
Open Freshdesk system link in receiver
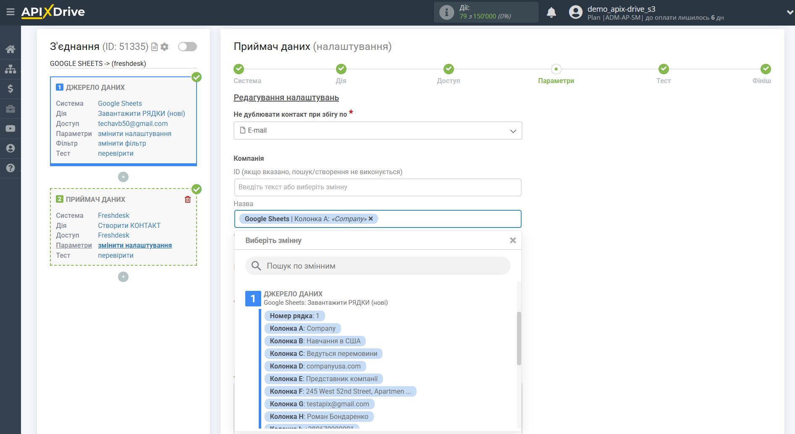(113, 215)
